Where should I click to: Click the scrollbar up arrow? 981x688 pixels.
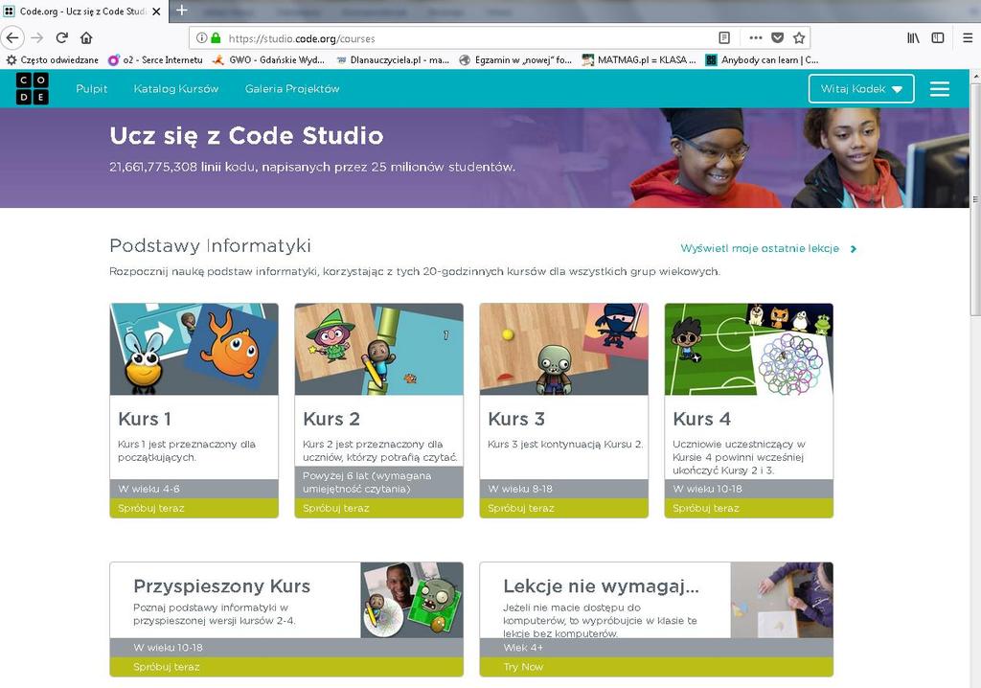974,76
